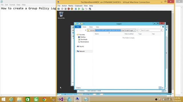This screenshot has height=102, width=183.
Task: Click the Up one level arrow in Logon window
Action: tap(85, 30)
